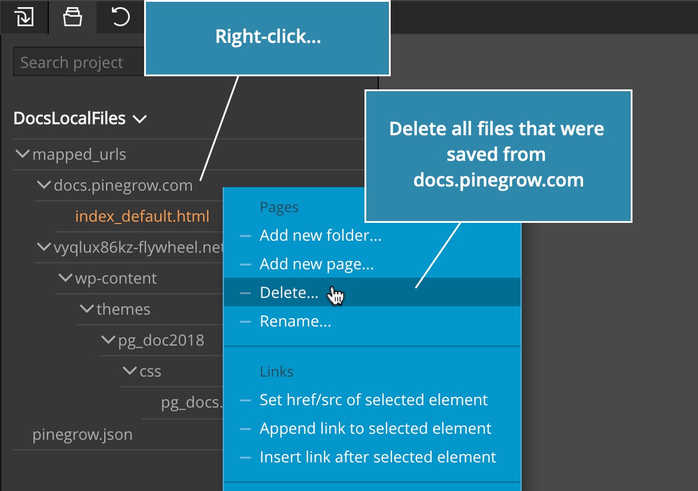Viewport: 698px width, 491px height.
Task: Choose Set href/src of selected element
Action: [372, 400]
